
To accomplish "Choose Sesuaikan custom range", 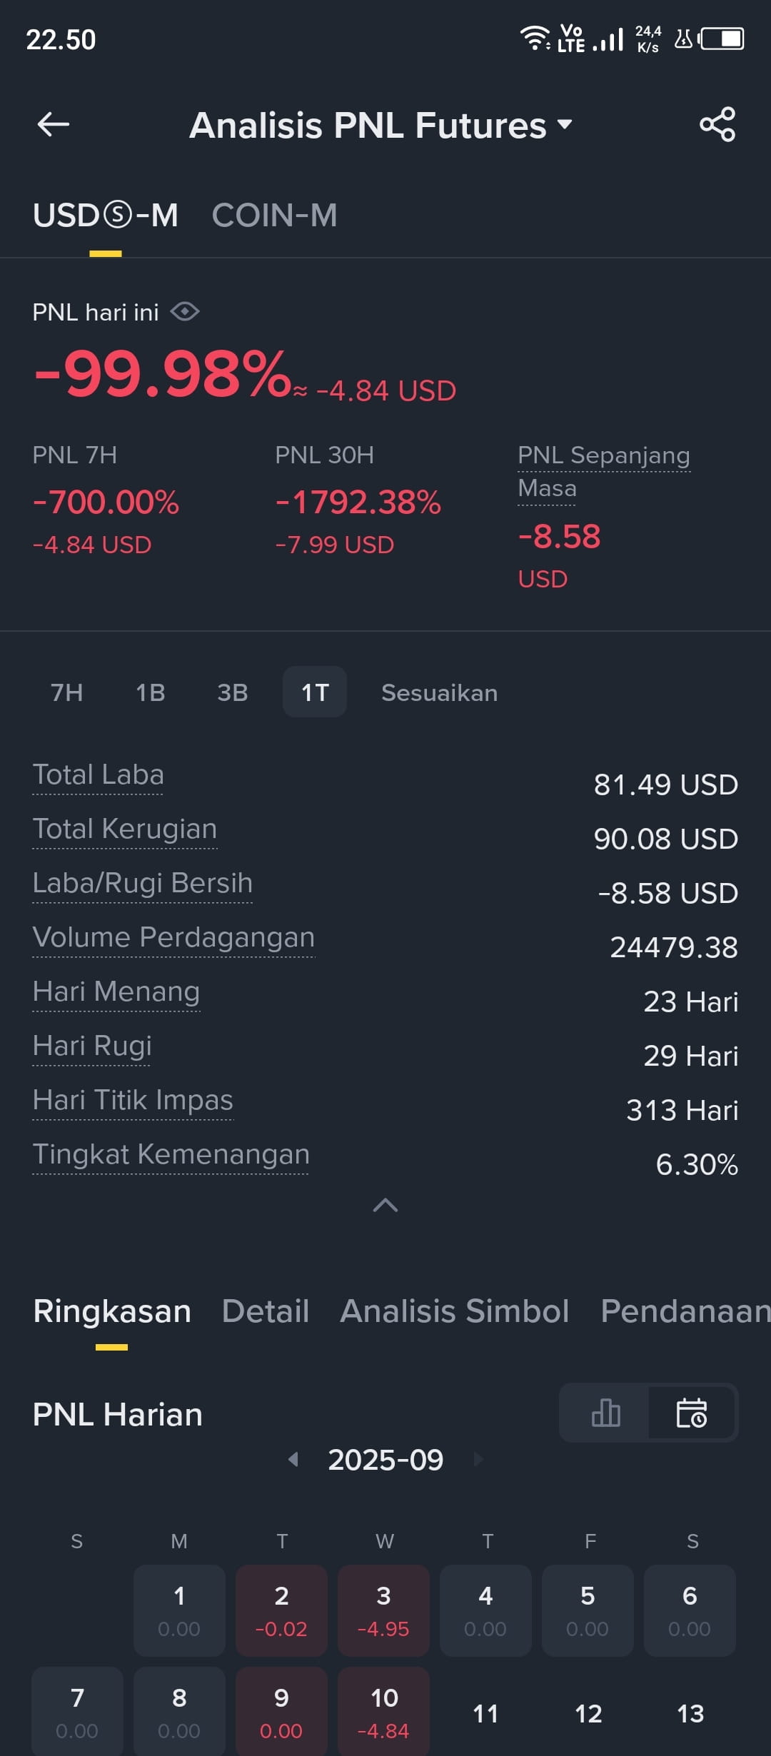I will [x=440, y=692].
